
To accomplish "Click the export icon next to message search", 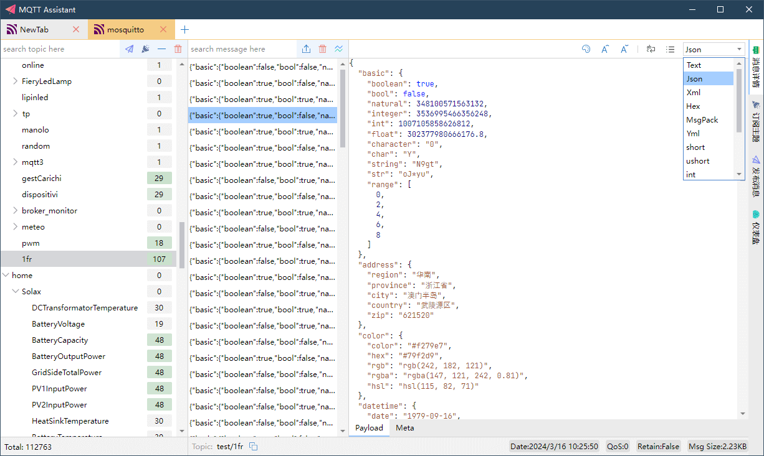I will pos(306,49).
